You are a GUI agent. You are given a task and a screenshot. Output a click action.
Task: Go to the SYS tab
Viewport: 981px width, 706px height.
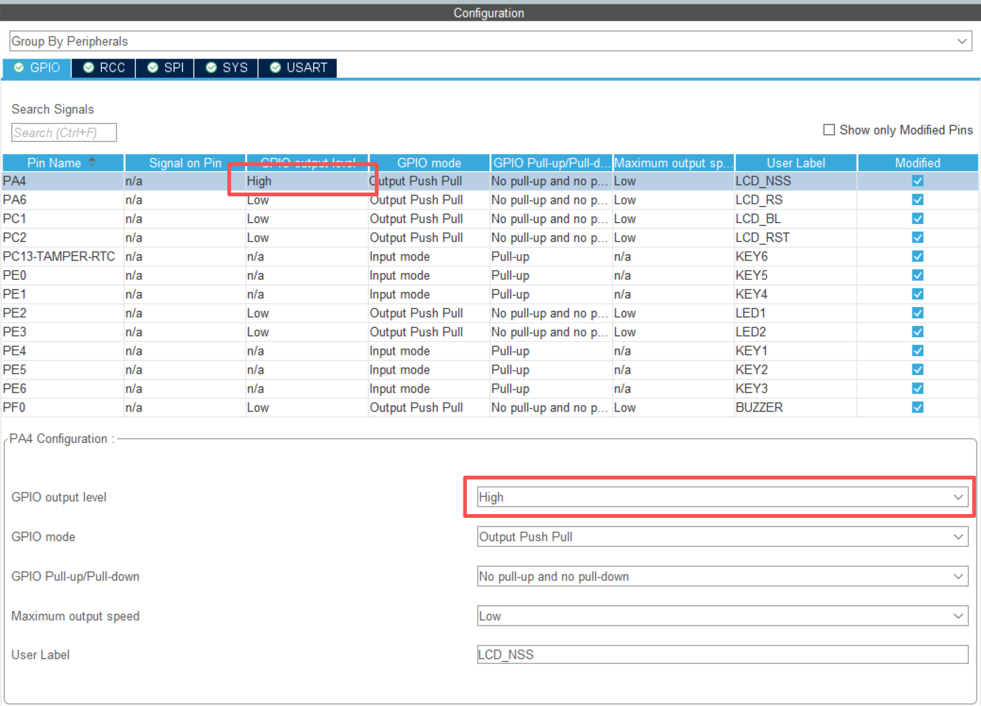pyautogui.click(x=226, y=68)
